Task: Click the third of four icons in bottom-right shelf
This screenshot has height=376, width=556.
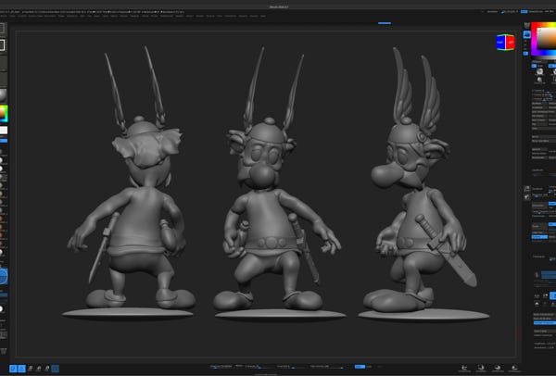Action: [x=498, y=368]
